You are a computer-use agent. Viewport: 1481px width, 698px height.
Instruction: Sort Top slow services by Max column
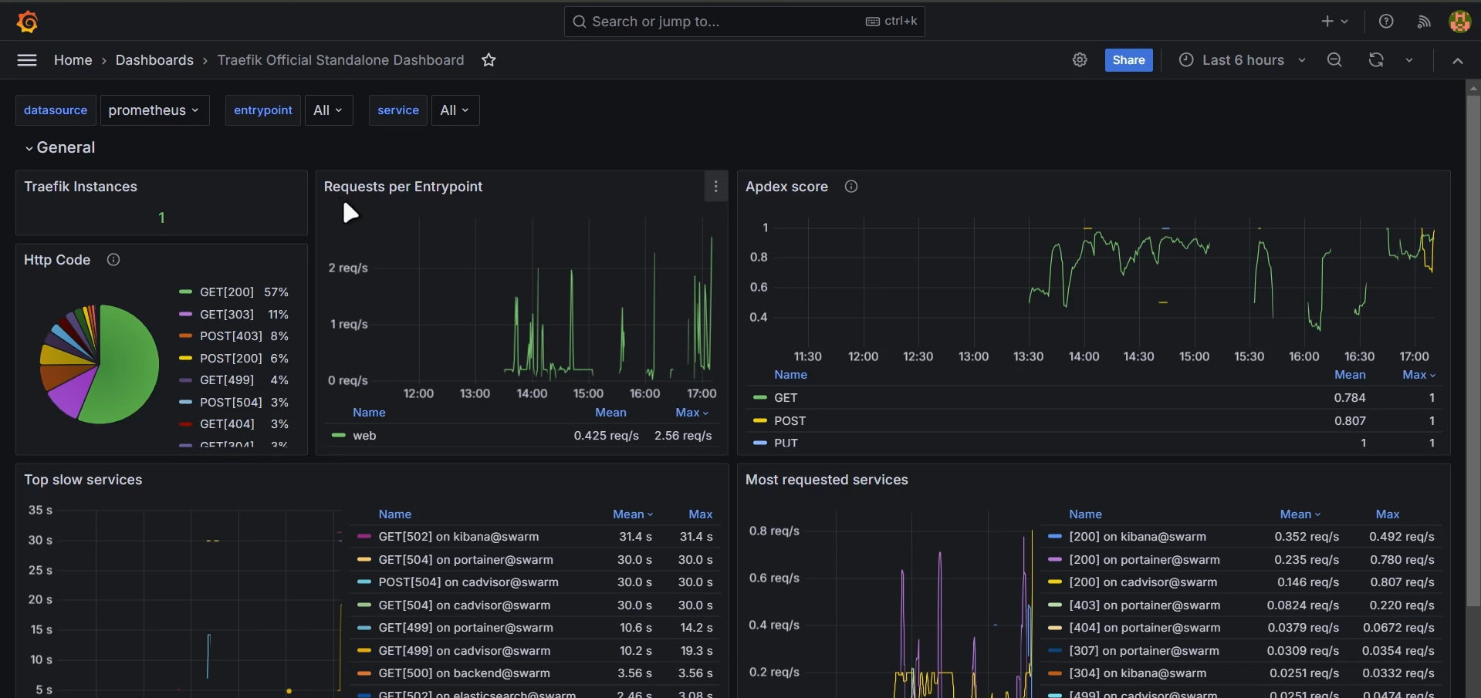(700, 514)
